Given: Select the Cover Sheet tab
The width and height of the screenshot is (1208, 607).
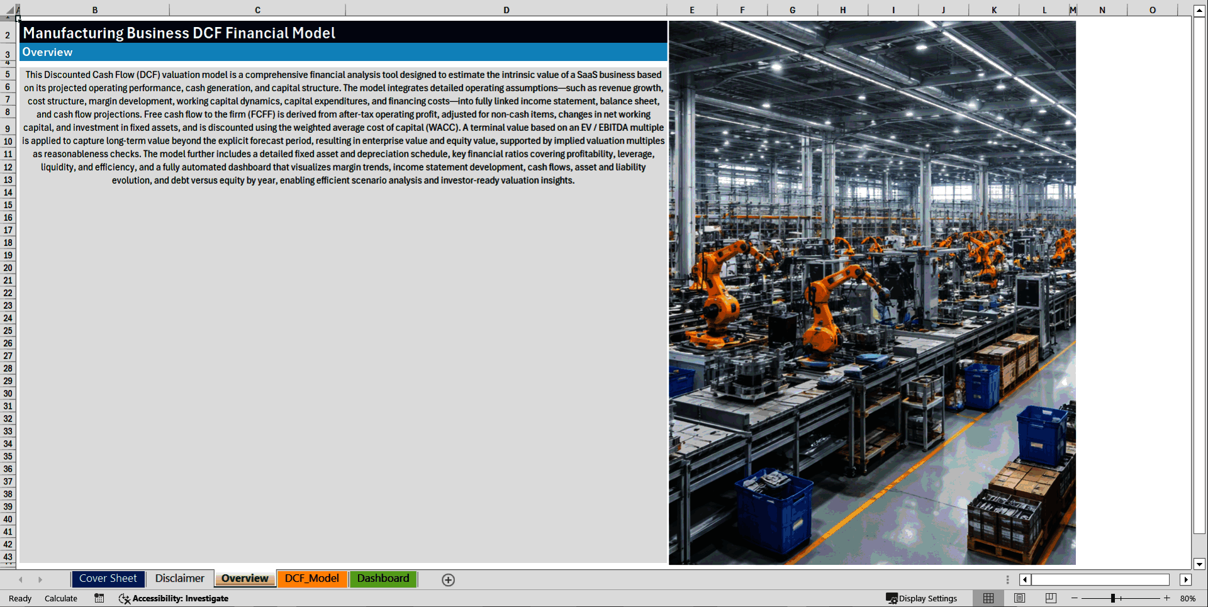Looking at the screenshot, I should (x=108, y=579).
